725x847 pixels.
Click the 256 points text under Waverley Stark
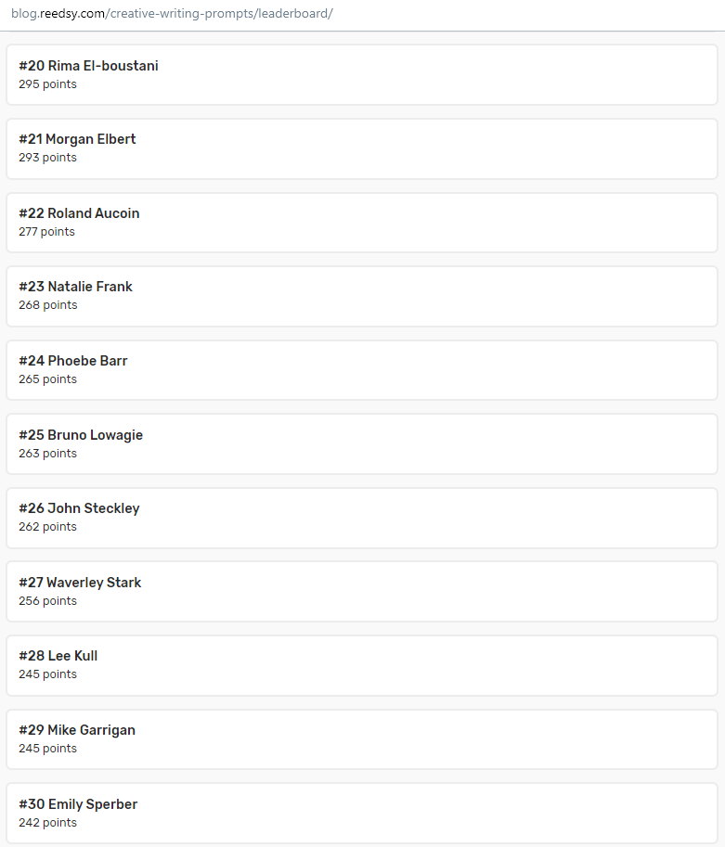point(47,601)
